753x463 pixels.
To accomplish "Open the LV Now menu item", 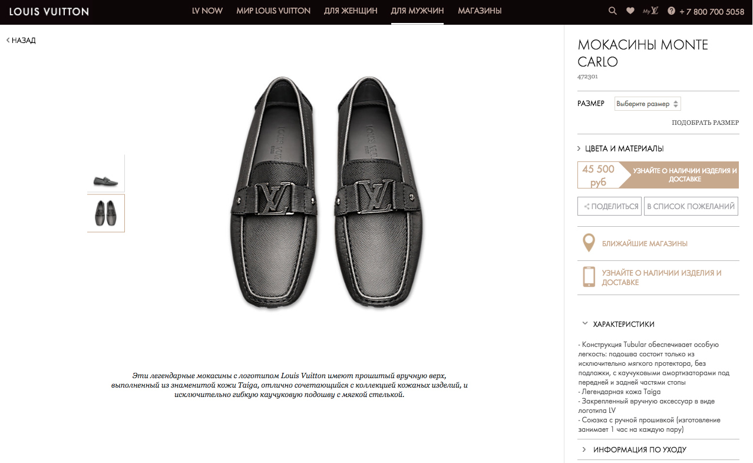I will pos(207,11).
